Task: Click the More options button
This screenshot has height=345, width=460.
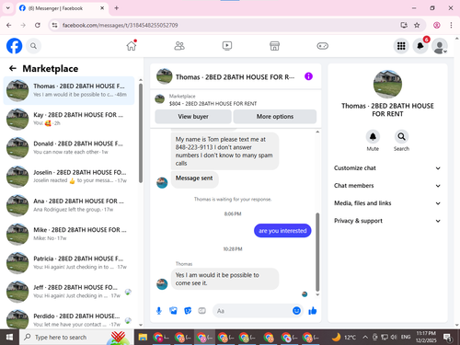Action: pos(275,117)
